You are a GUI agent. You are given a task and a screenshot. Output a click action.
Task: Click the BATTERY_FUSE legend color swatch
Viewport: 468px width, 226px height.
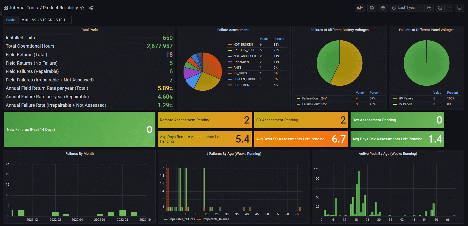(230, 50)
